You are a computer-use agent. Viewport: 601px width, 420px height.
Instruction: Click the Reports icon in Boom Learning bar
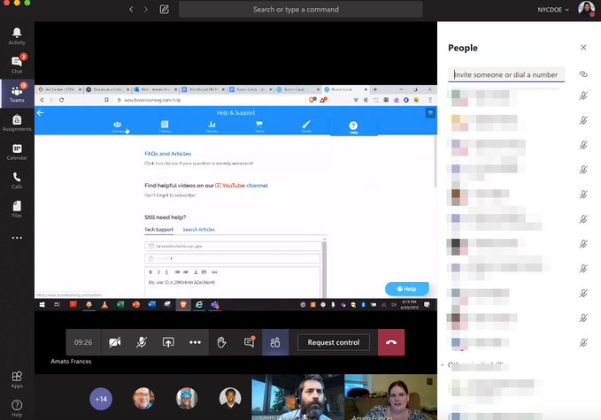(x=212, y=126)
